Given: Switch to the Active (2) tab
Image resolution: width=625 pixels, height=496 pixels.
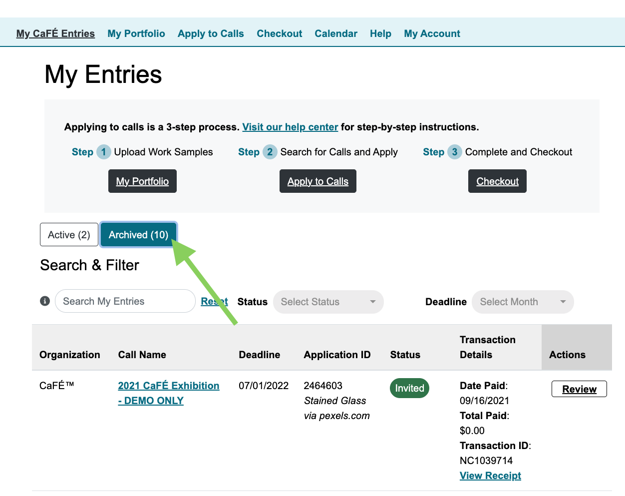Looking at the screenshot, I should pyautogui.click(x=69, y=235).
